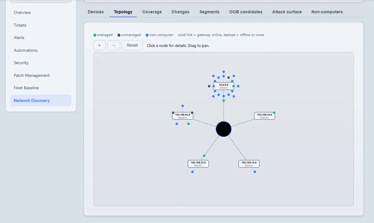
Task: View the Attack surface tab
Action: 287,12
